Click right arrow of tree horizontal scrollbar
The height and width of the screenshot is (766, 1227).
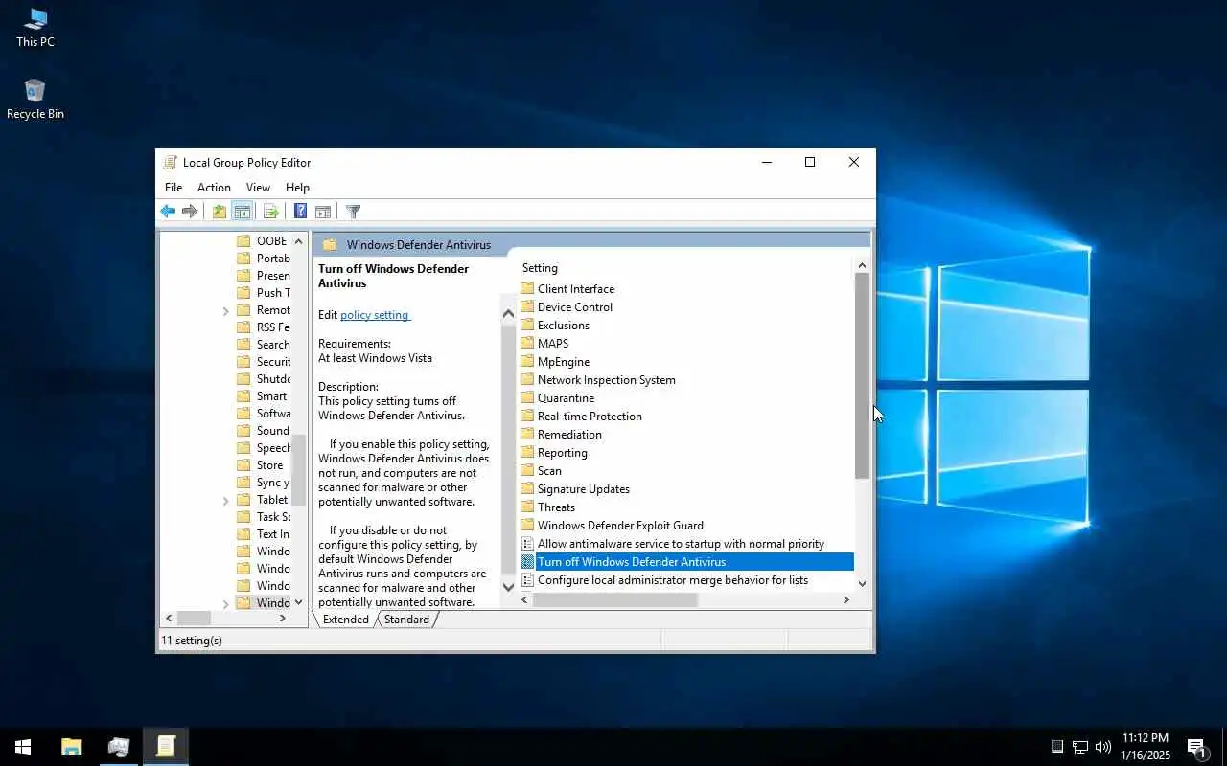pyautogui.click(x=282, y=619)
